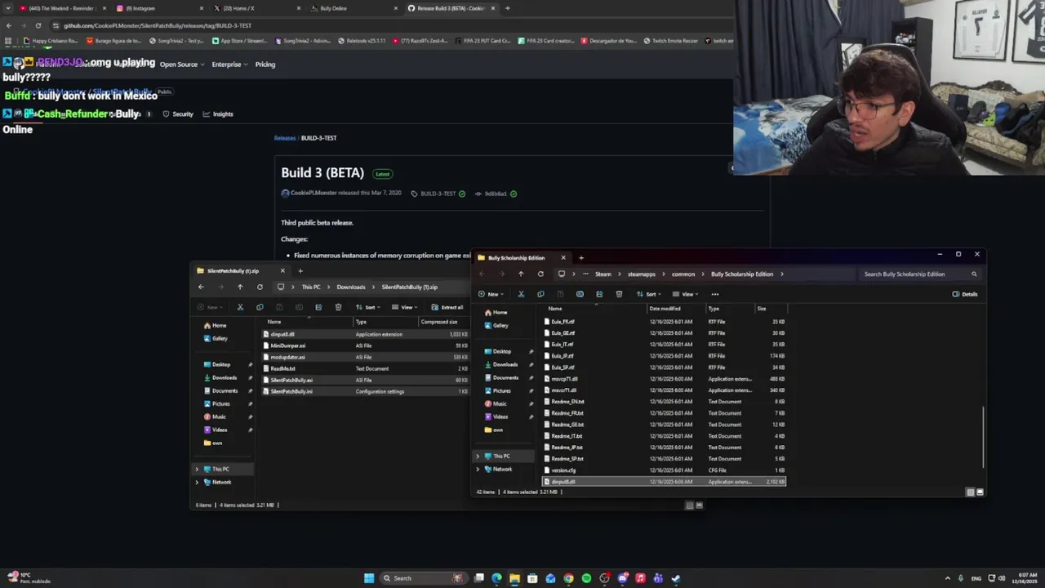Click Delete icon in SilentPatchBully zip window
1045x588 pixels.
[x=338, y=307]
